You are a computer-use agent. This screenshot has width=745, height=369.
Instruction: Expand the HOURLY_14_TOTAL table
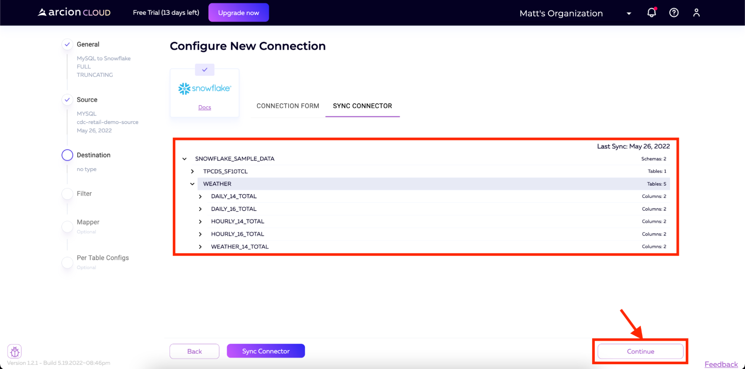(200, 221)
